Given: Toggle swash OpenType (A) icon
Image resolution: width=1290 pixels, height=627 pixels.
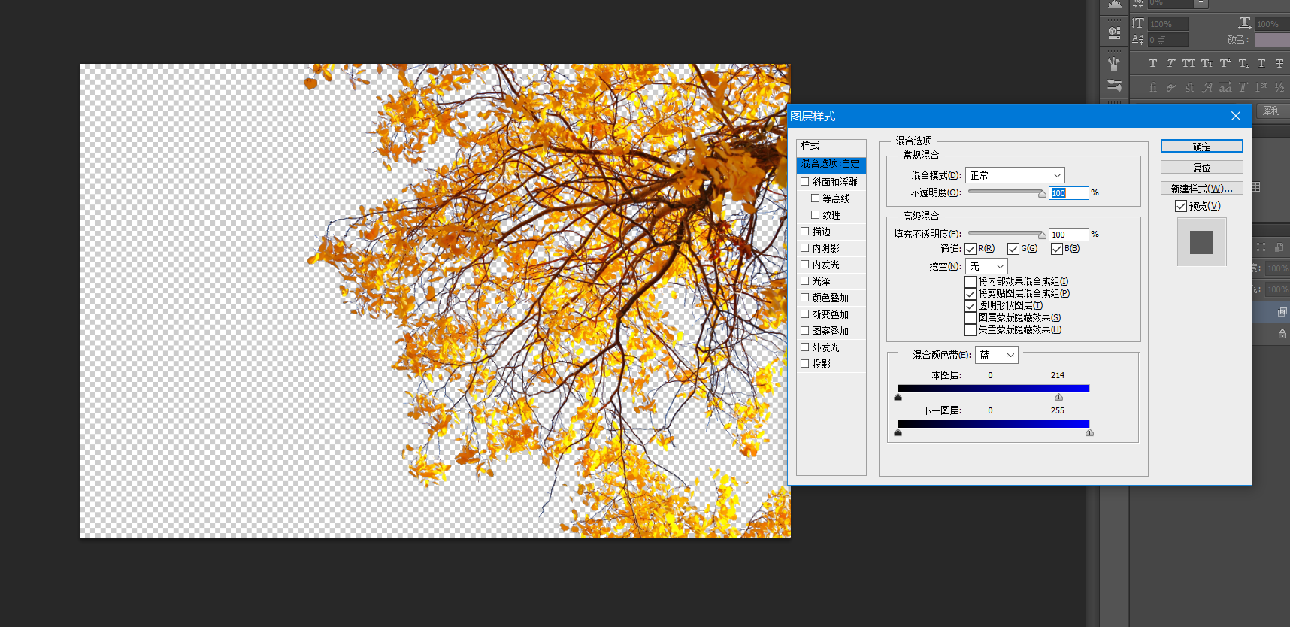Looking at the screenshot, I should [x=1207, y=88].
